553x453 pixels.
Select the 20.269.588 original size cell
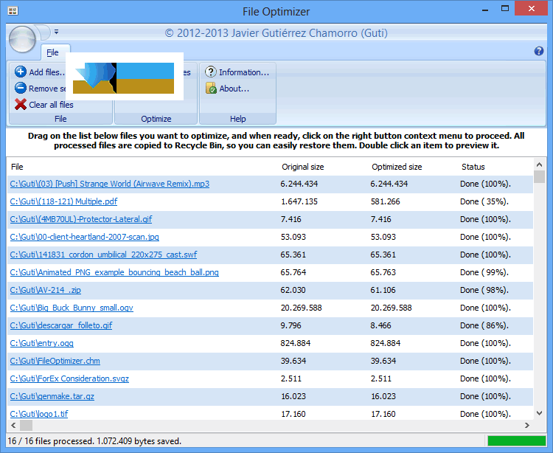(301, 308)
